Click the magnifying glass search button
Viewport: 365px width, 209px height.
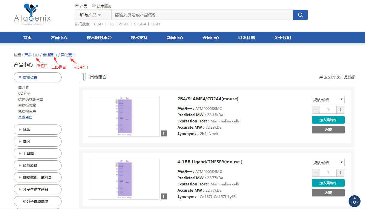(x=300, y=15)
